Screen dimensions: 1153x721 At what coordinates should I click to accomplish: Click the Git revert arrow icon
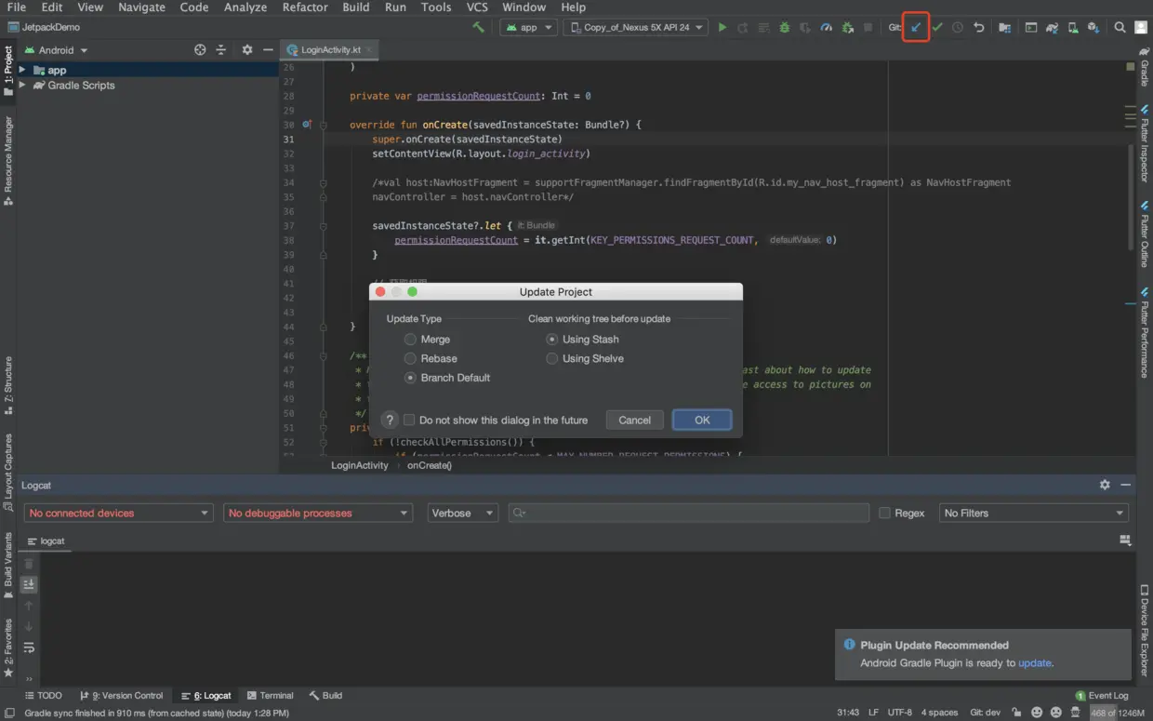click(979, 28)
